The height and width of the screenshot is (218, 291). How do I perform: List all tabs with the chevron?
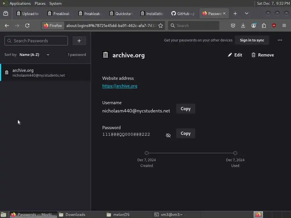click(246, 14)
